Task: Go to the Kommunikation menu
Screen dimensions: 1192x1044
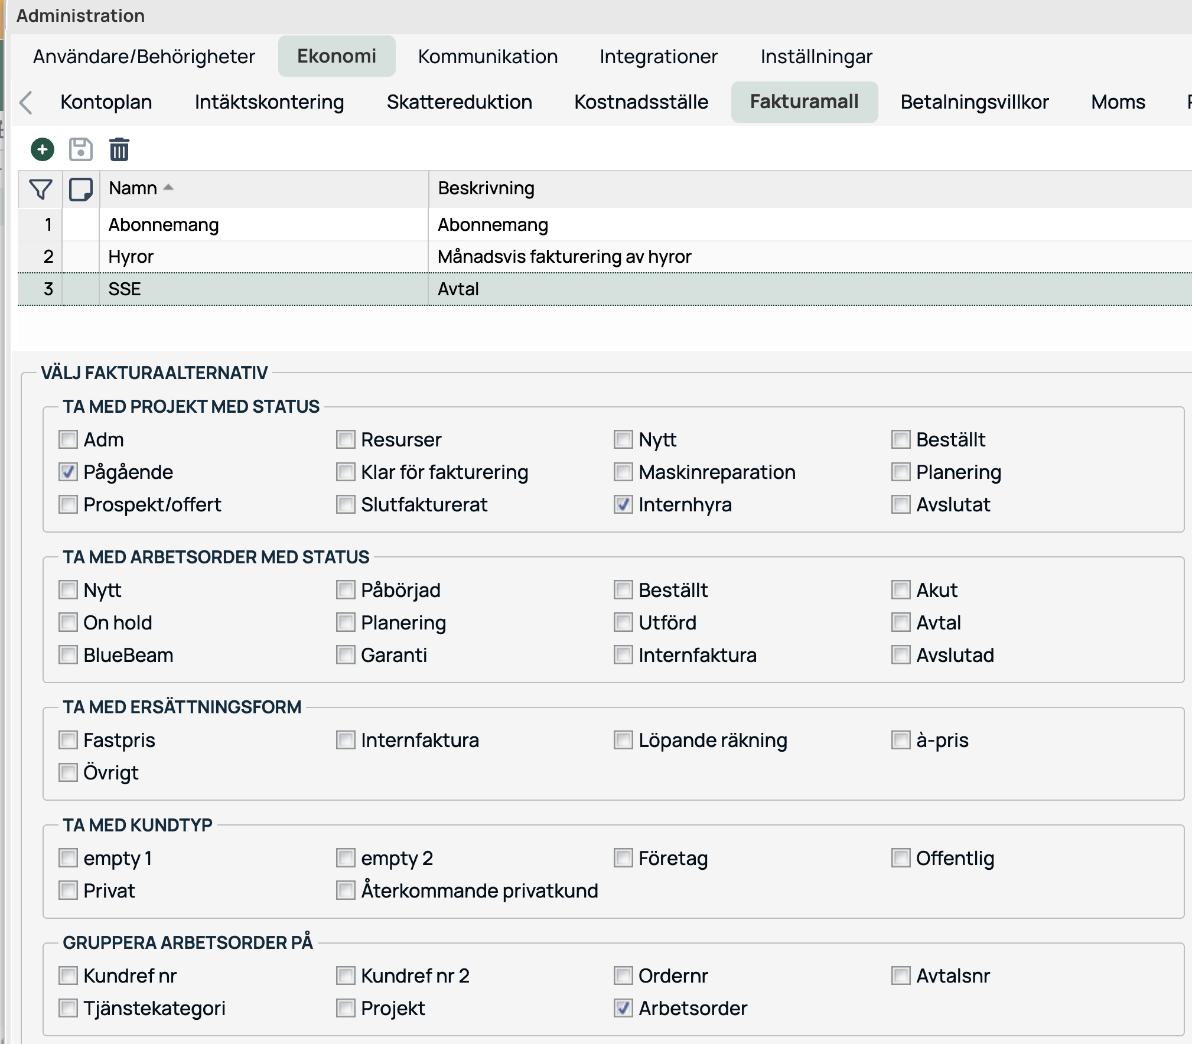Action: pyautogui.click(x=487, y=57)
